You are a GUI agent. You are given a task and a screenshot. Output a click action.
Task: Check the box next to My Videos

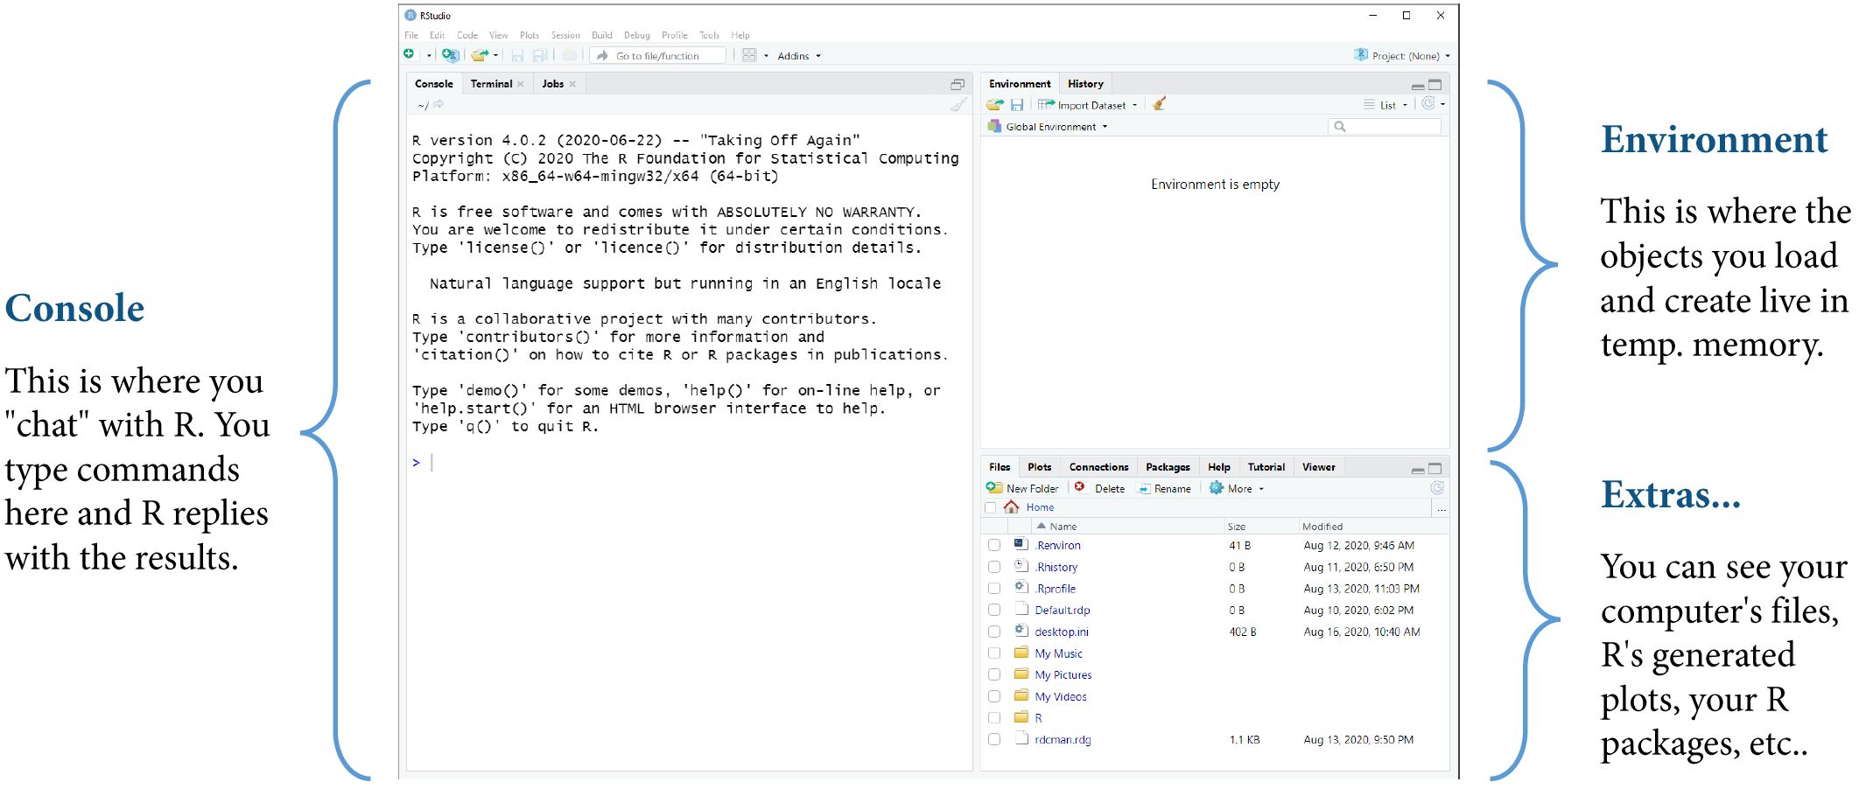tap(994, 696)
